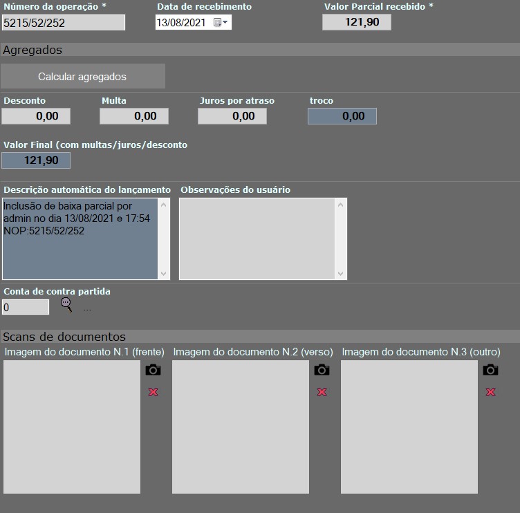The image size is (520, 513).
Task: Click camera icon for document N.1 (frente)
Action: (x=153, y=370)
